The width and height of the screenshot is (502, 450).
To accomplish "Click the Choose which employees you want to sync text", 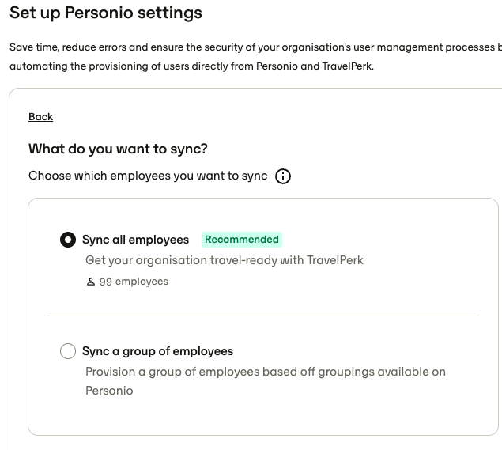I will click(x=148, y=176).
